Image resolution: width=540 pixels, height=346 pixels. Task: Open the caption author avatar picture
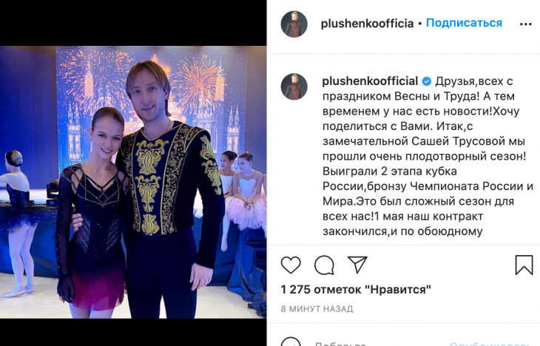coord(294,86)
